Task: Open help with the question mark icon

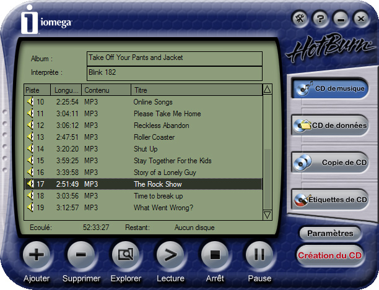Action: point(318,19)
